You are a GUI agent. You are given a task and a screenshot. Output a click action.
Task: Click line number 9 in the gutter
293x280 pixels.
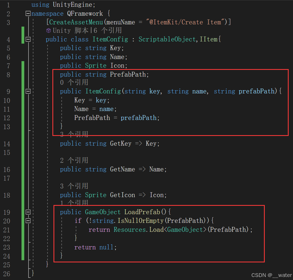8,92
